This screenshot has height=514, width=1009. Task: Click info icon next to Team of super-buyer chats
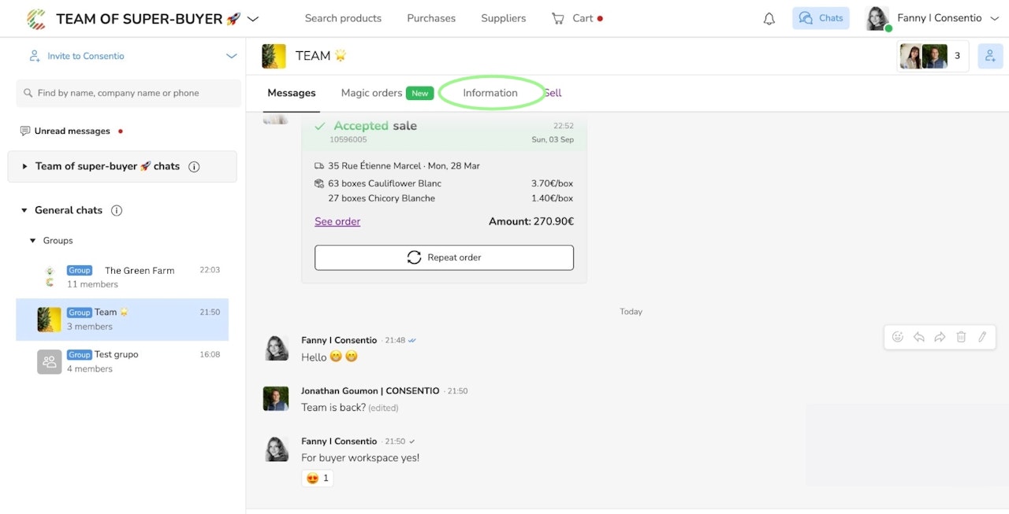click(194, 167)
